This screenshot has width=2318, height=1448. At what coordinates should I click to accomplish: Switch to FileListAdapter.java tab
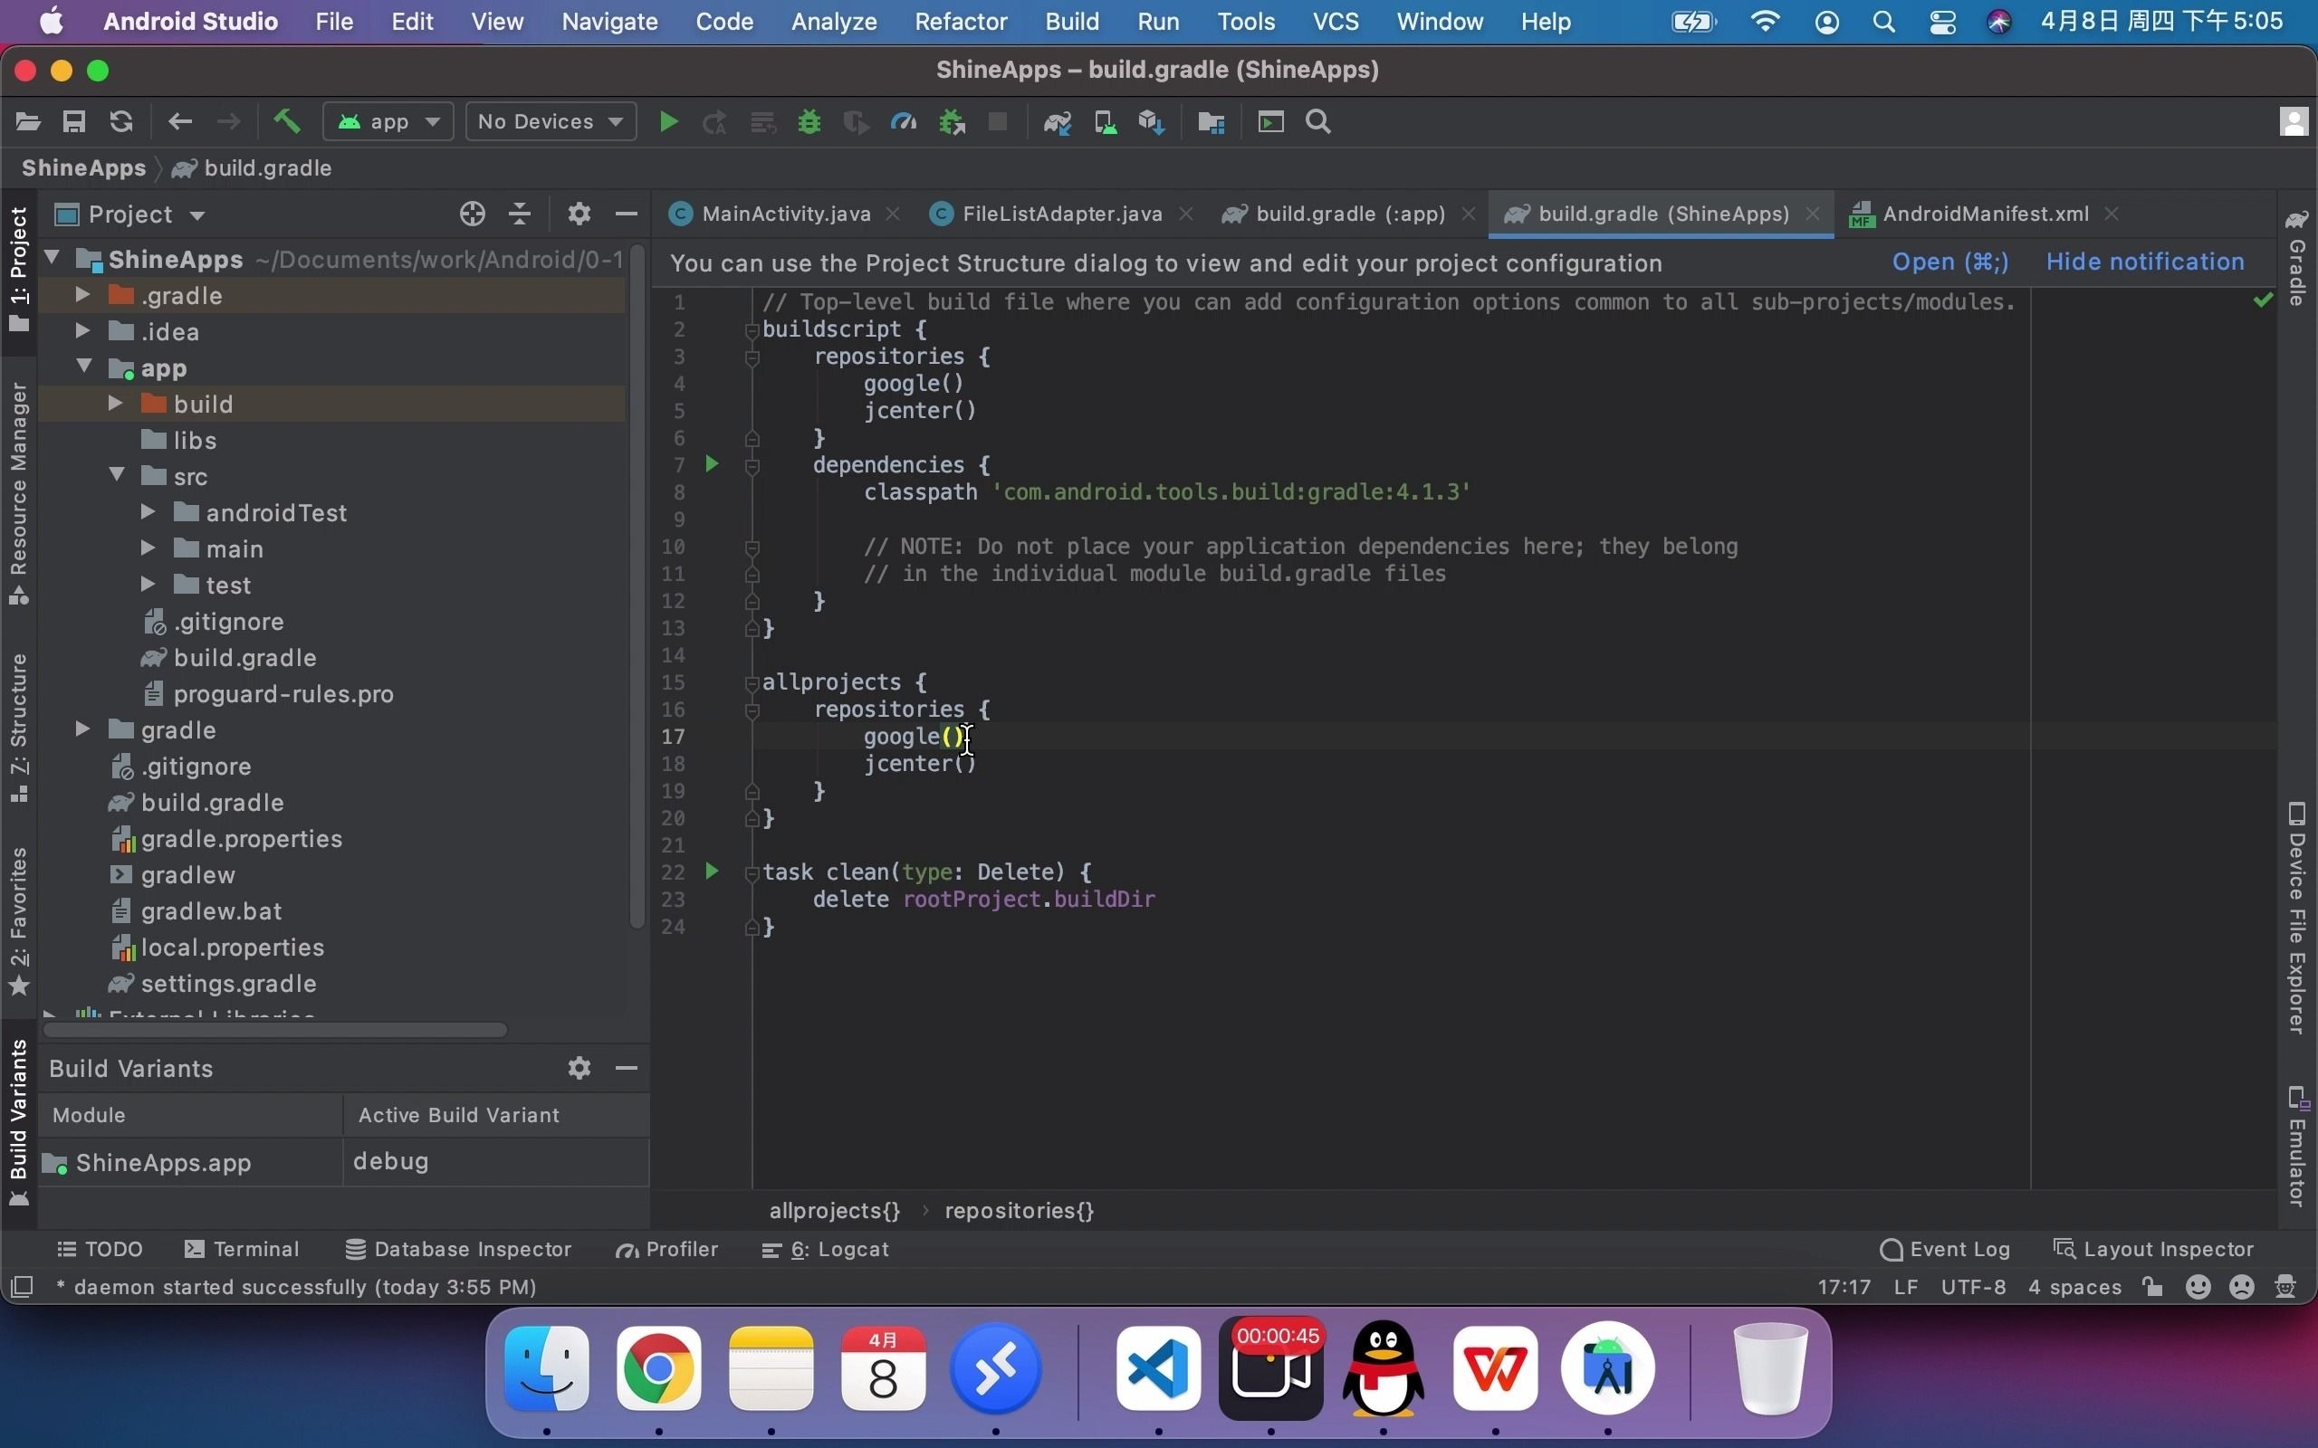tap(1061, 214)
